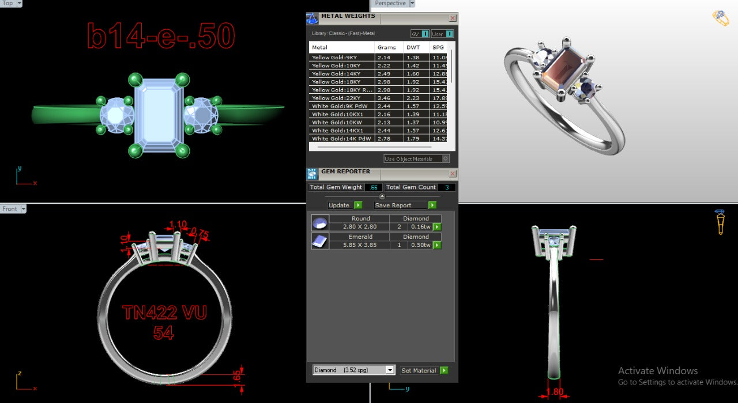Click the Round gem shape label

pyautogui.click(x=360, y=219)
